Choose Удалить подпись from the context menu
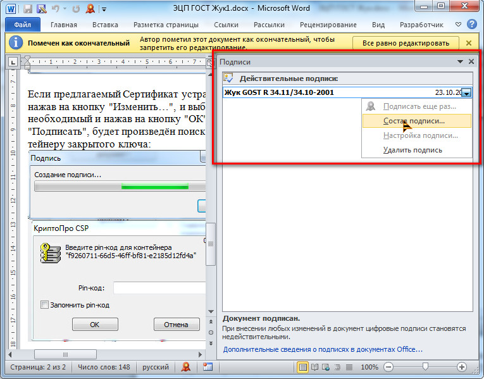 pos(417,150)
